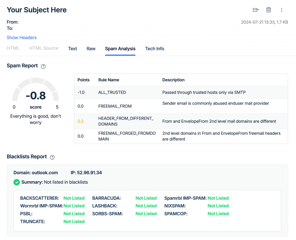This screenshot has width=296, height=240.
Task: Click the subject Your Subject Here
Action: tap(37, 10)
